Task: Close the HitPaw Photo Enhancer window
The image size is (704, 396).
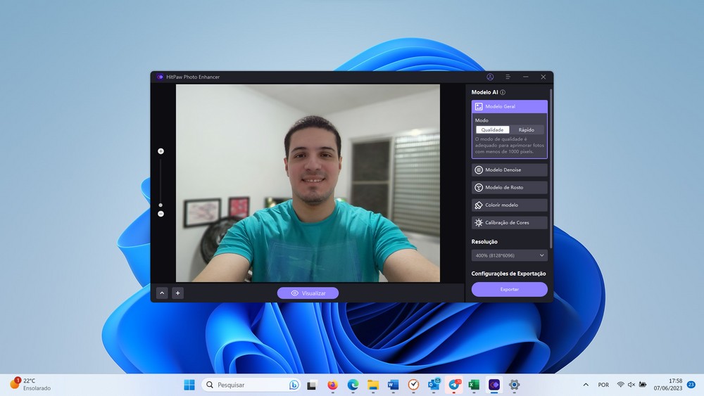Action: coord(543,77)
